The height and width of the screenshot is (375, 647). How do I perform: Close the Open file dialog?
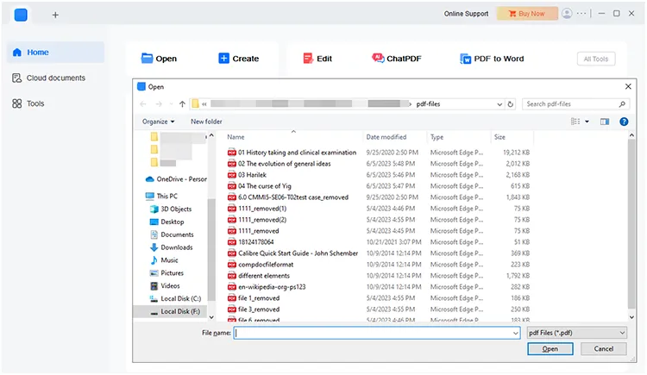pyautogui.click(x=628, y=86)
